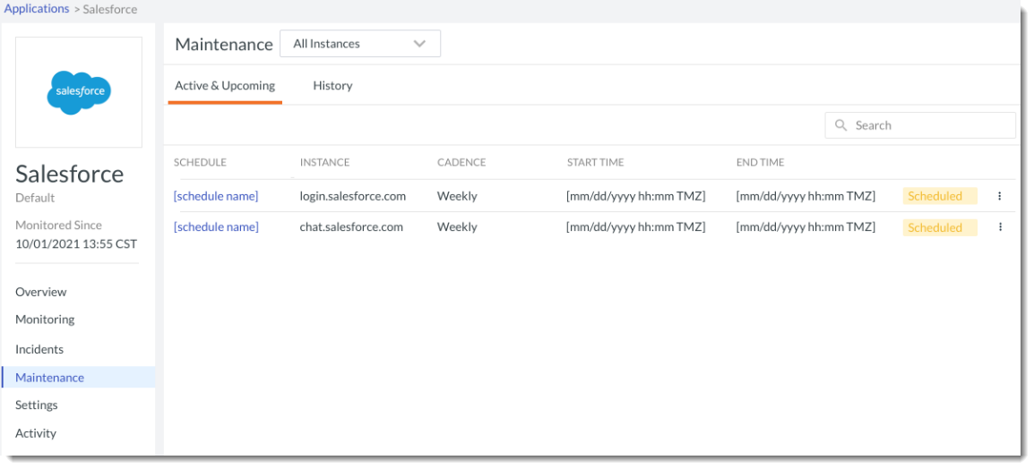This screenshot has width=1034, height=469.
Task: Click the Salesforce cloud logo
Action: coord(79,91)
